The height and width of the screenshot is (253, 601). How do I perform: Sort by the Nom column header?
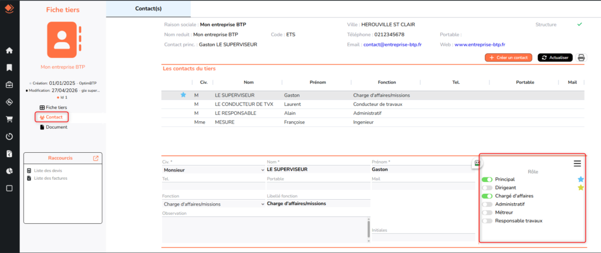[248, 82]
